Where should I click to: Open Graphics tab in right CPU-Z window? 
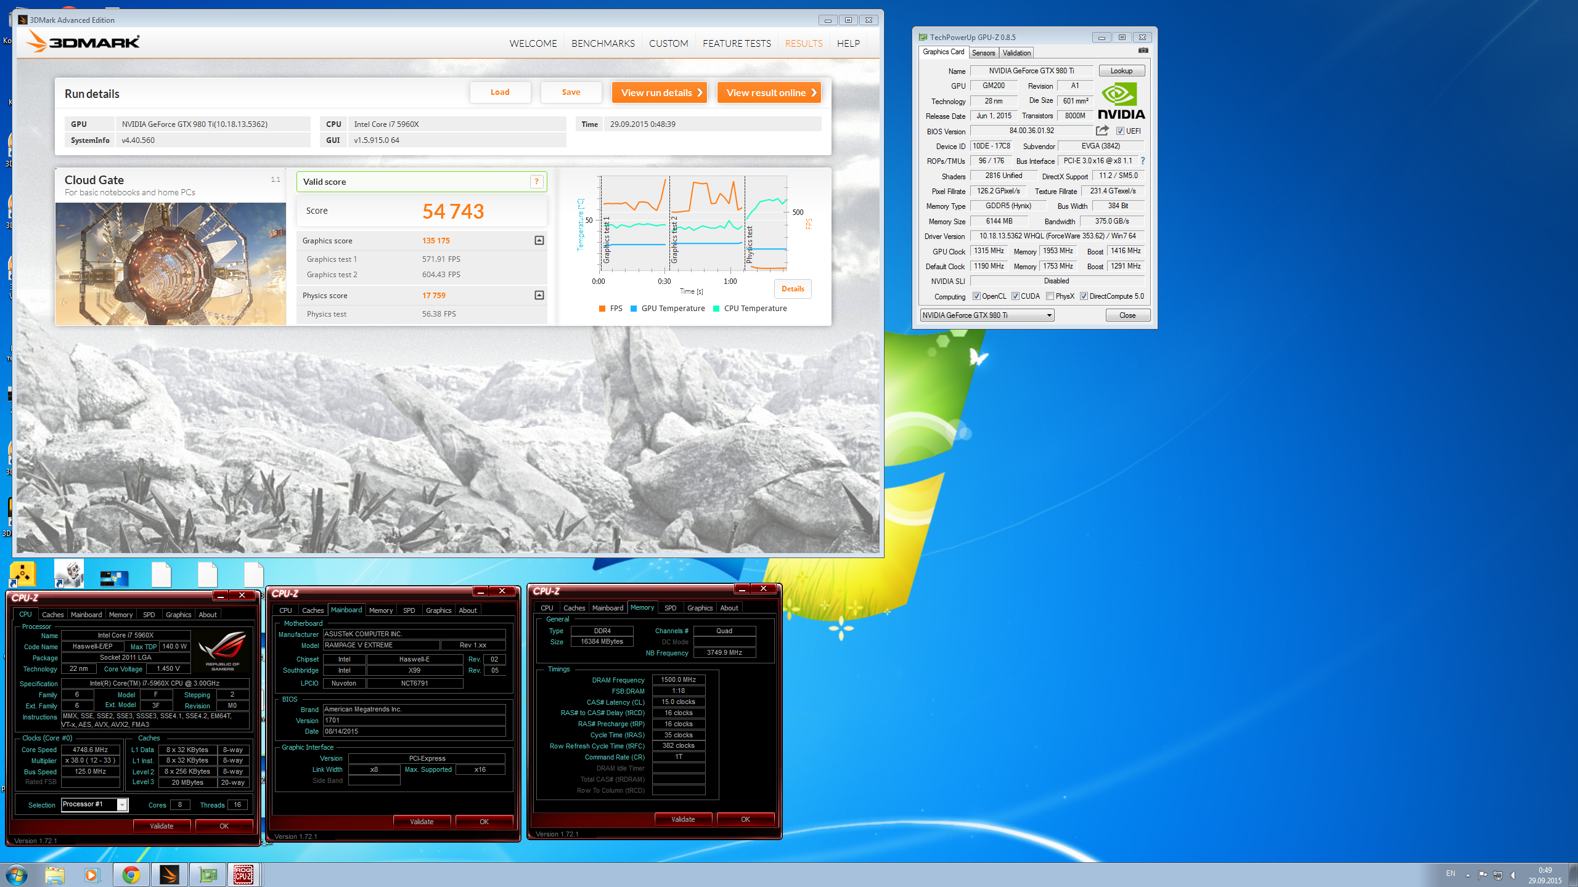tap(700, 608)
